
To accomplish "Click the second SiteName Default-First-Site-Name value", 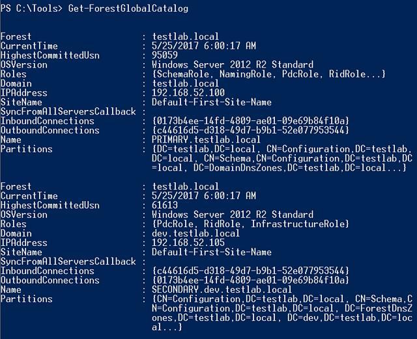I will pyautogui.click(x=212, y=252).
